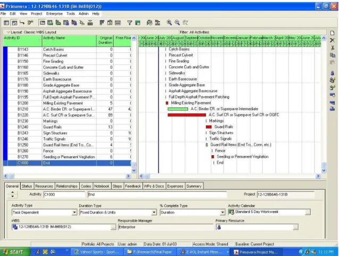Open F:\Research\Final Paper taskbar folder
339x256 pixels.
150,252
